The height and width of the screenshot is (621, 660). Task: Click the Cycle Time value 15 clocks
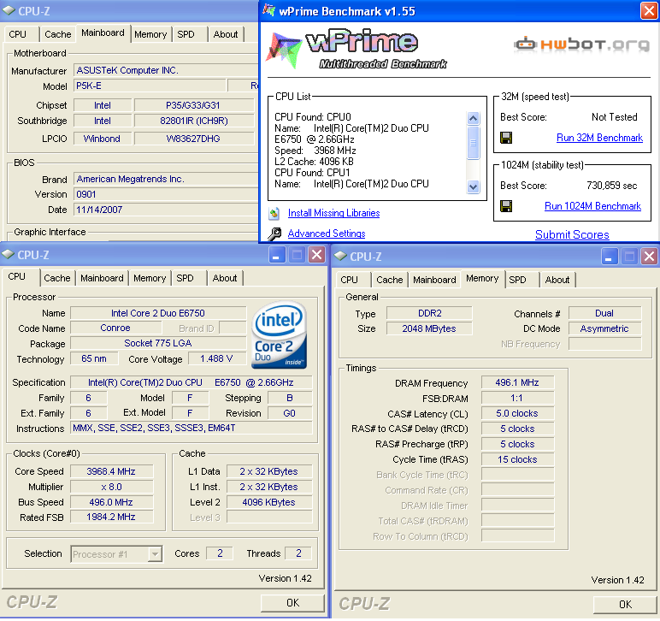[517, 459]
